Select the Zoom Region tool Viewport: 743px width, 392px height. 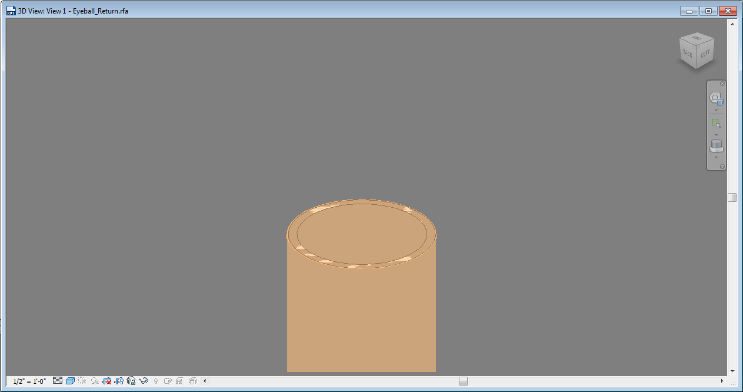point(716,123)
